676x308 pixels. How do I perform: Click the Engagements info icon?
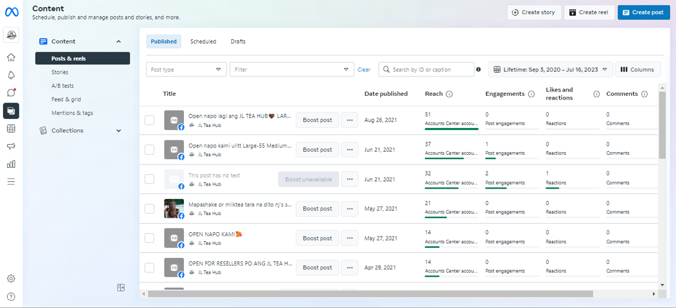(531, 94)
